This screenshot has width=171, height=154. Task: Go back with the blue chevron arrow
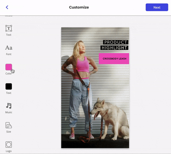click(7, 7)
